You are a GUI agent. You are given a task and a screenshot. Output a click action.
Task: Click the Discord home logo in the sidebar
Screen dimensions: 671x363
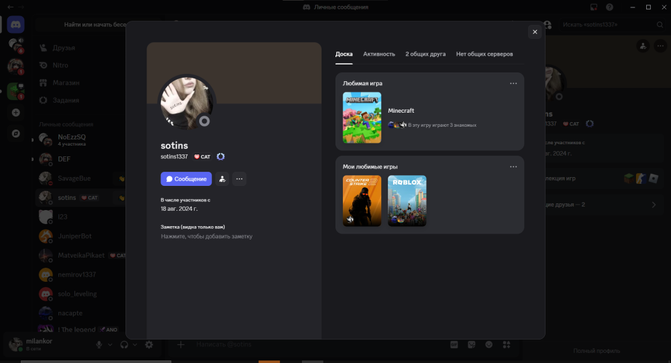16,24
